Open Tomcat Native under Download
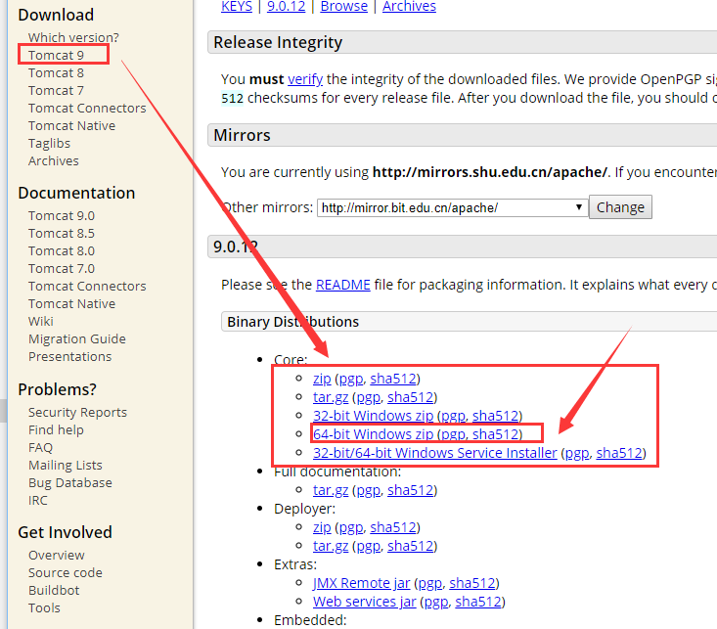Image resolution: width=717 pixels, height=629 pixels. pos(71,126)
